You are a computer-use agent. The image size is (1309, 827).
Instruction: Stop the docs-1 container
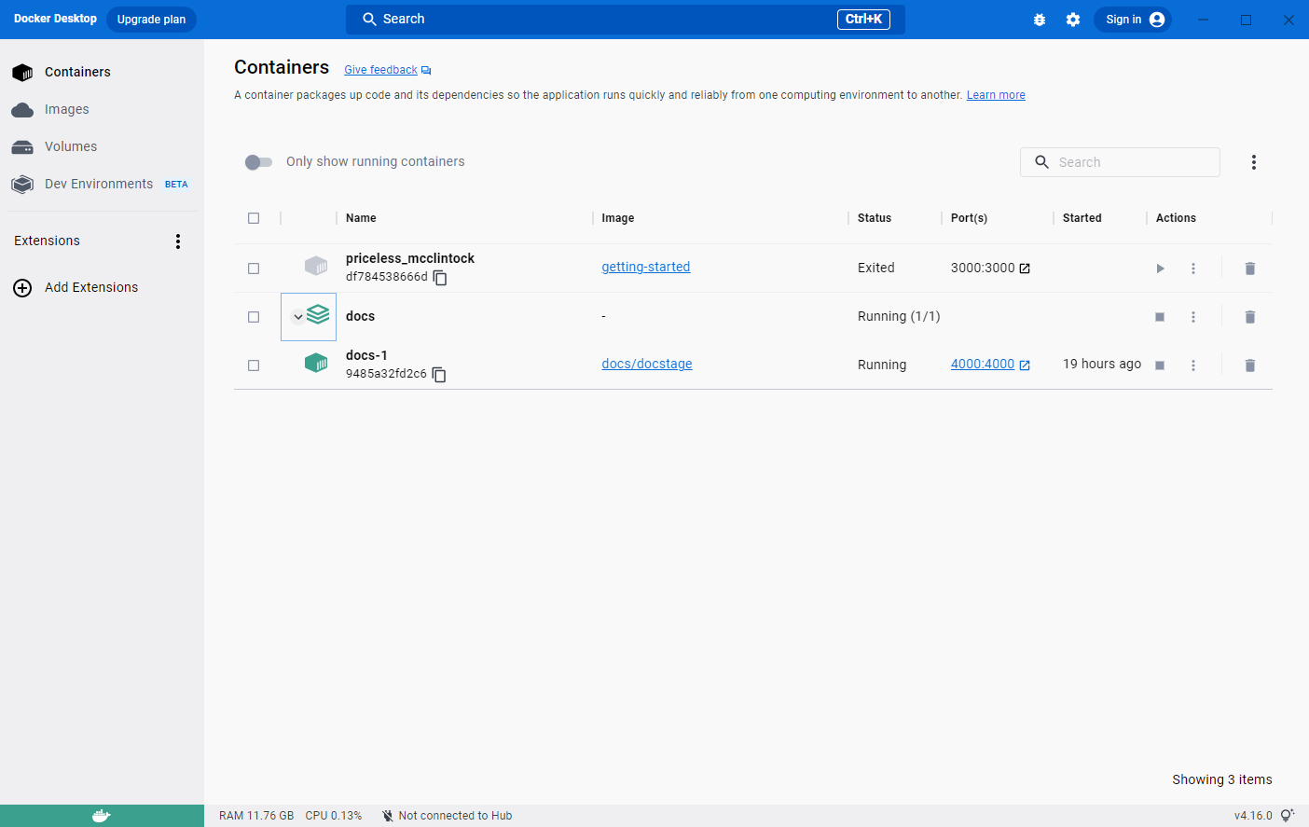pyautogui.click(x=1160, y=365)
